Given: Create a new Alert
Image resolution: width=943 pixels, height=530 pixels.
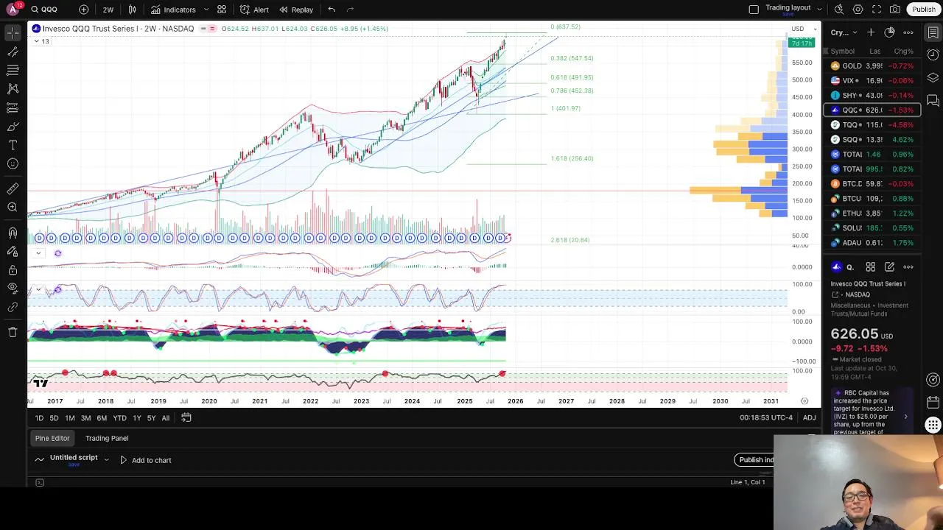Looking at the screenshot, I should coord(254,10).
